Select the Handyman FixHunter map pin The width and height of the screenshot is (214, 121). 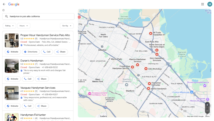149,83
